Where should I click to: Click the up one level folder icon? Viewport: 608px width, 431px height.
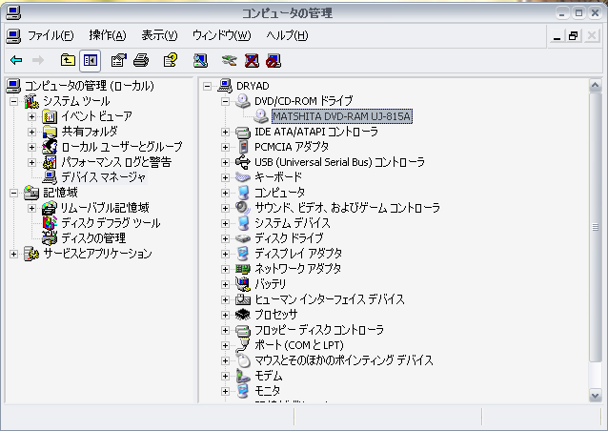[x=68, y=61]
